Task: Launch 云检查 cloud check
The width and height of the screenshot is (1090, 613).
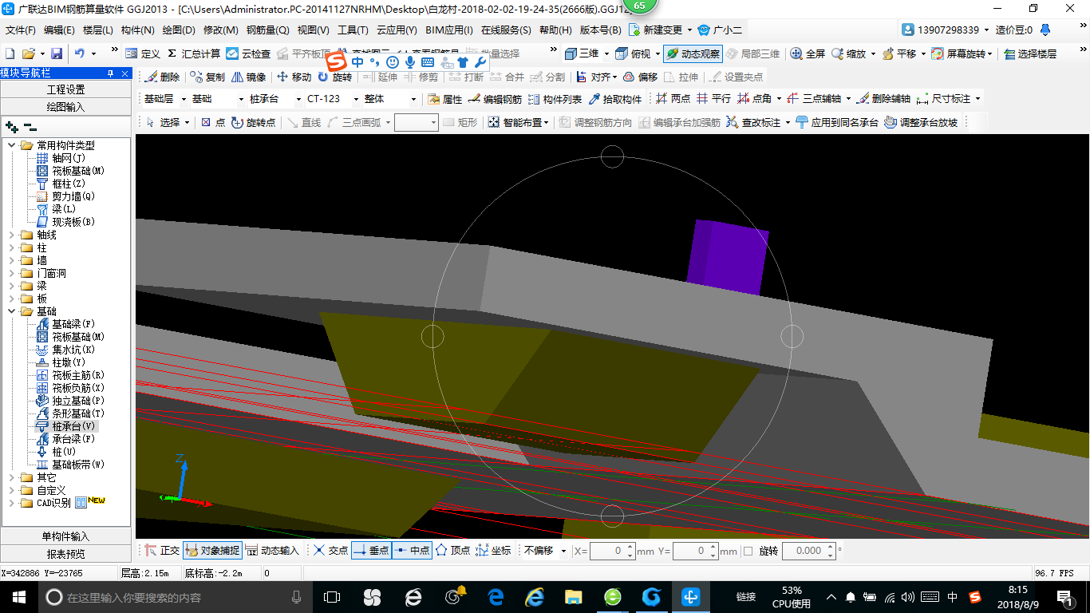Action: tap(248, 53)
